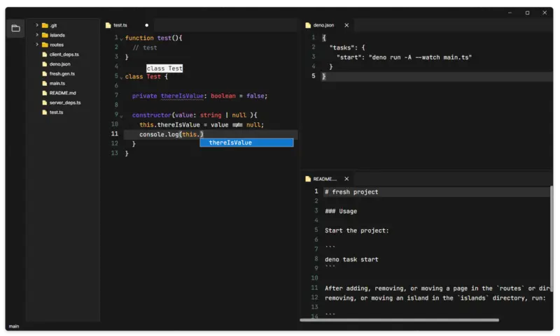Select the islands folder icon
The width and height of the screenshot is (560, 336).
(45, 35)
